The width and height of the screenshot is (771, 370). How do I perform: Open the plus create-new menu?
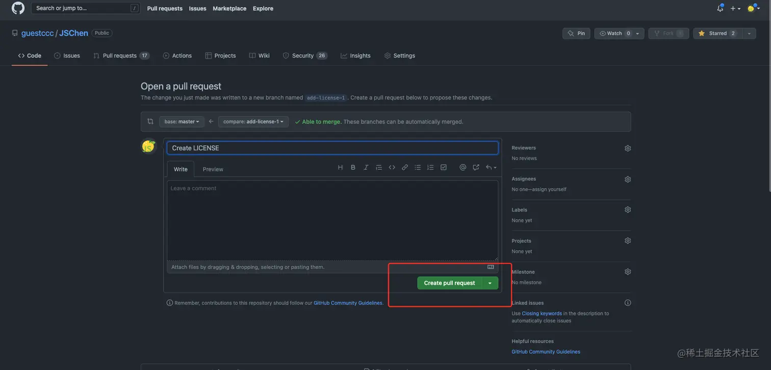click(x=735, y=8)
